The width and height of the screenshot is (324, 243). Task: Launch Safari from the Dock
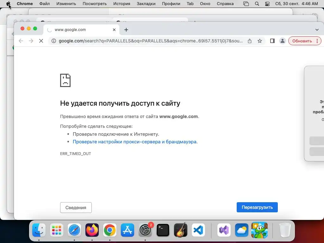pos(74,230)
